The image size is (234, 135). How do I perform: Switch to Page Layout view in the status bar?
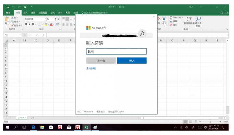coord(190,122)
